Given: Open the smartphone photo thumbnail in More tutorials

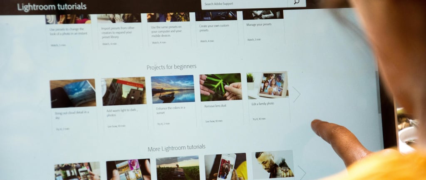Looking at the screenshot, I should point(225,166).
